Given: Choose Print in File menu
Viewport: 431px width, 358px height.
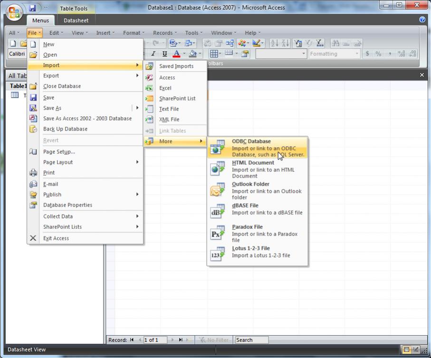Looking at the screenshot, I should pyautogui.click(x=85, y=172).
